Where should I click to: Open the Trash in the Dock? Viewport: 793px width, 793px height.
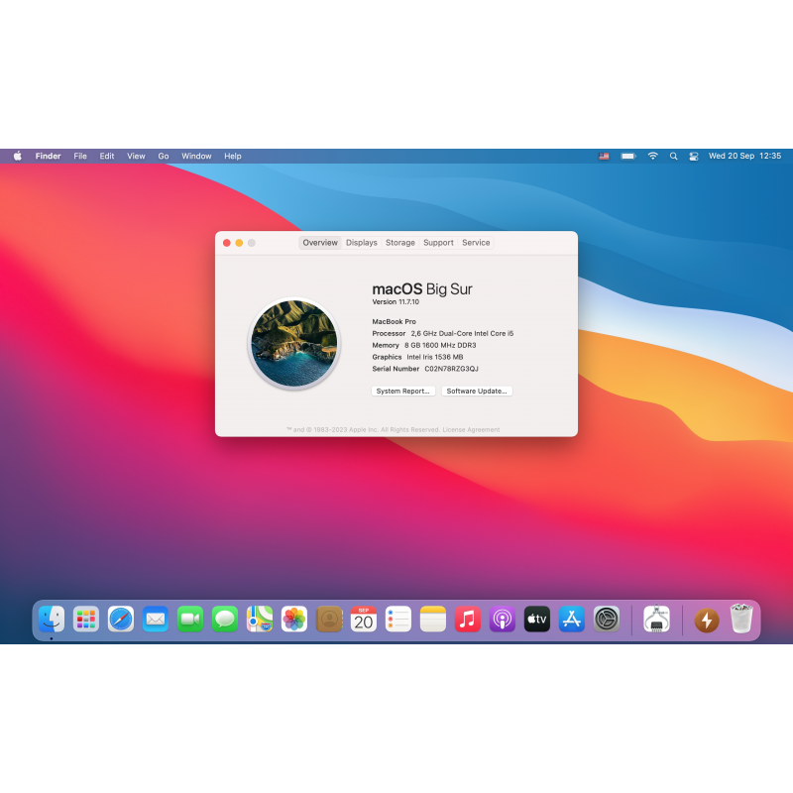point(741,620)
